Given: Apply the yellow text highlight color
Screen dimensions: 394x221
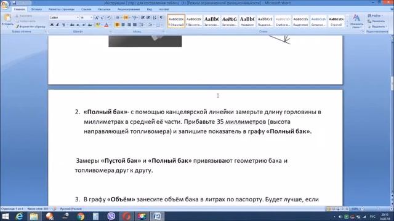Looking at the screenshot, I should pos(97,25).
